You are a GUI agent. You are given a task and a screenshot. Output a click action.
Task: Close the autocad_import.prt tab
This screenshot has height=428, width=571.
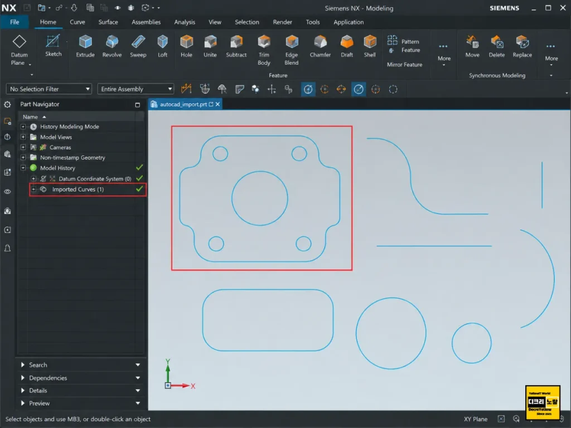coord(218,104)
